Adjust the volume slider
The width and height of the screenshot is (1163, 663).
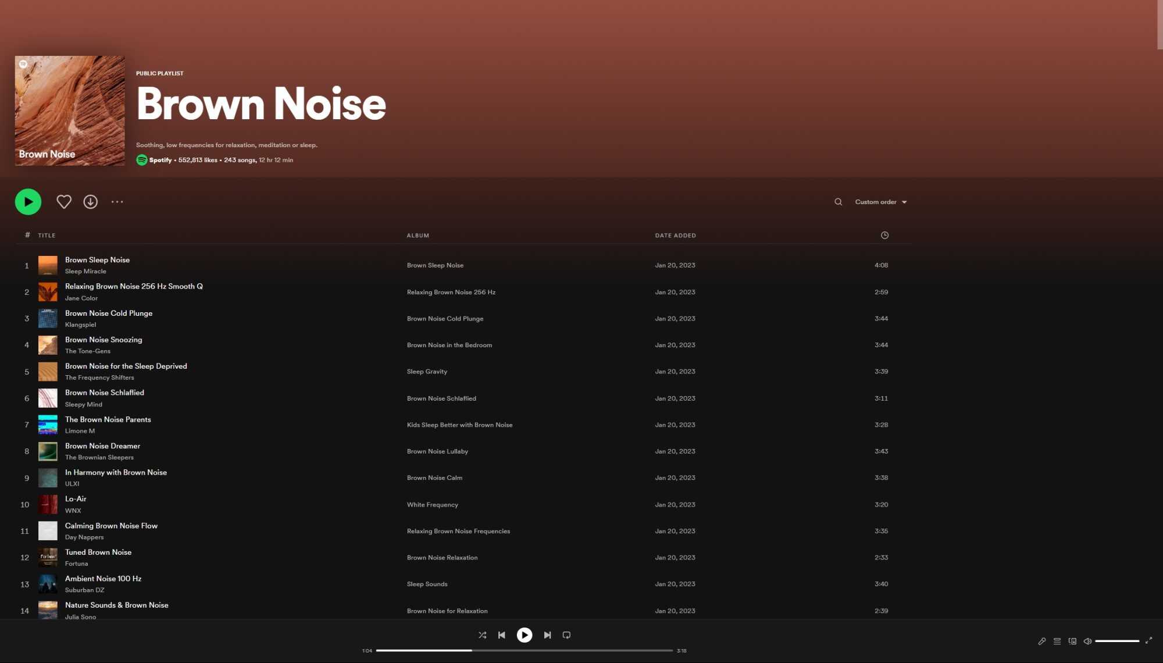coord(1117,641)
